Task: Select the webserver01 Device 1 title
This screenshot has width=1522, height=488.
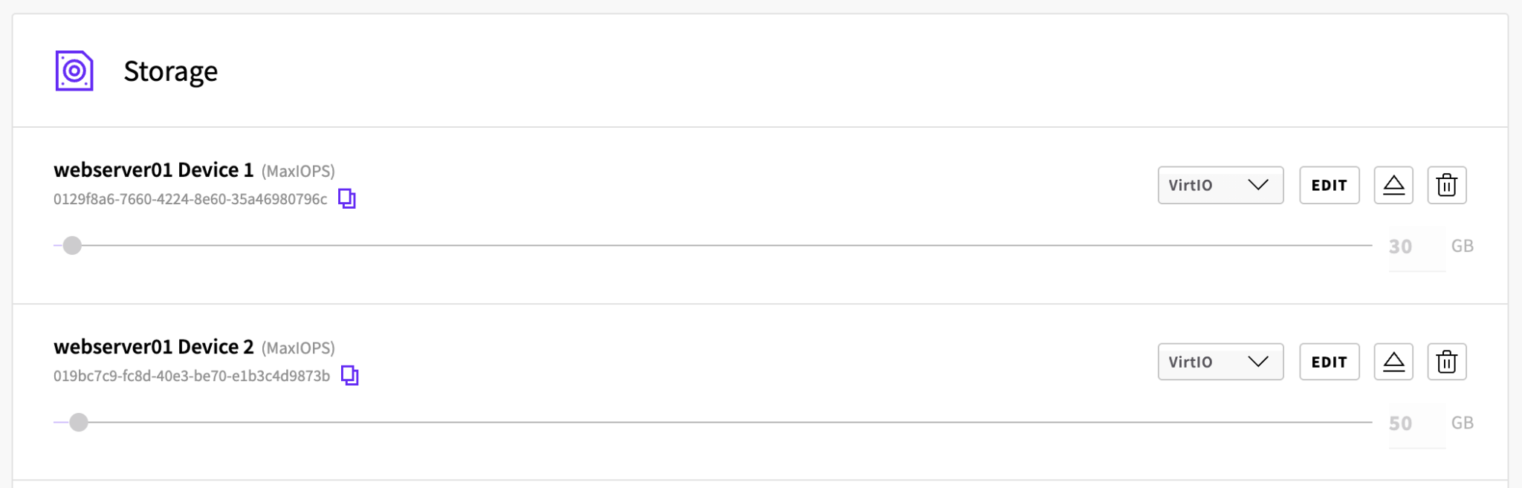Action: [x=153, y=169]
